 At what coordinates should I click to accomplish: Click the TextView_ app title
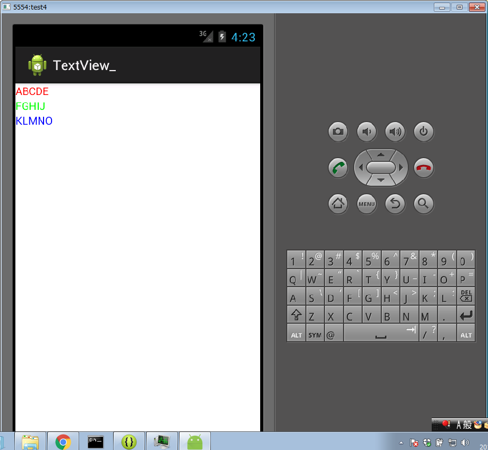[x=84, y=66]
